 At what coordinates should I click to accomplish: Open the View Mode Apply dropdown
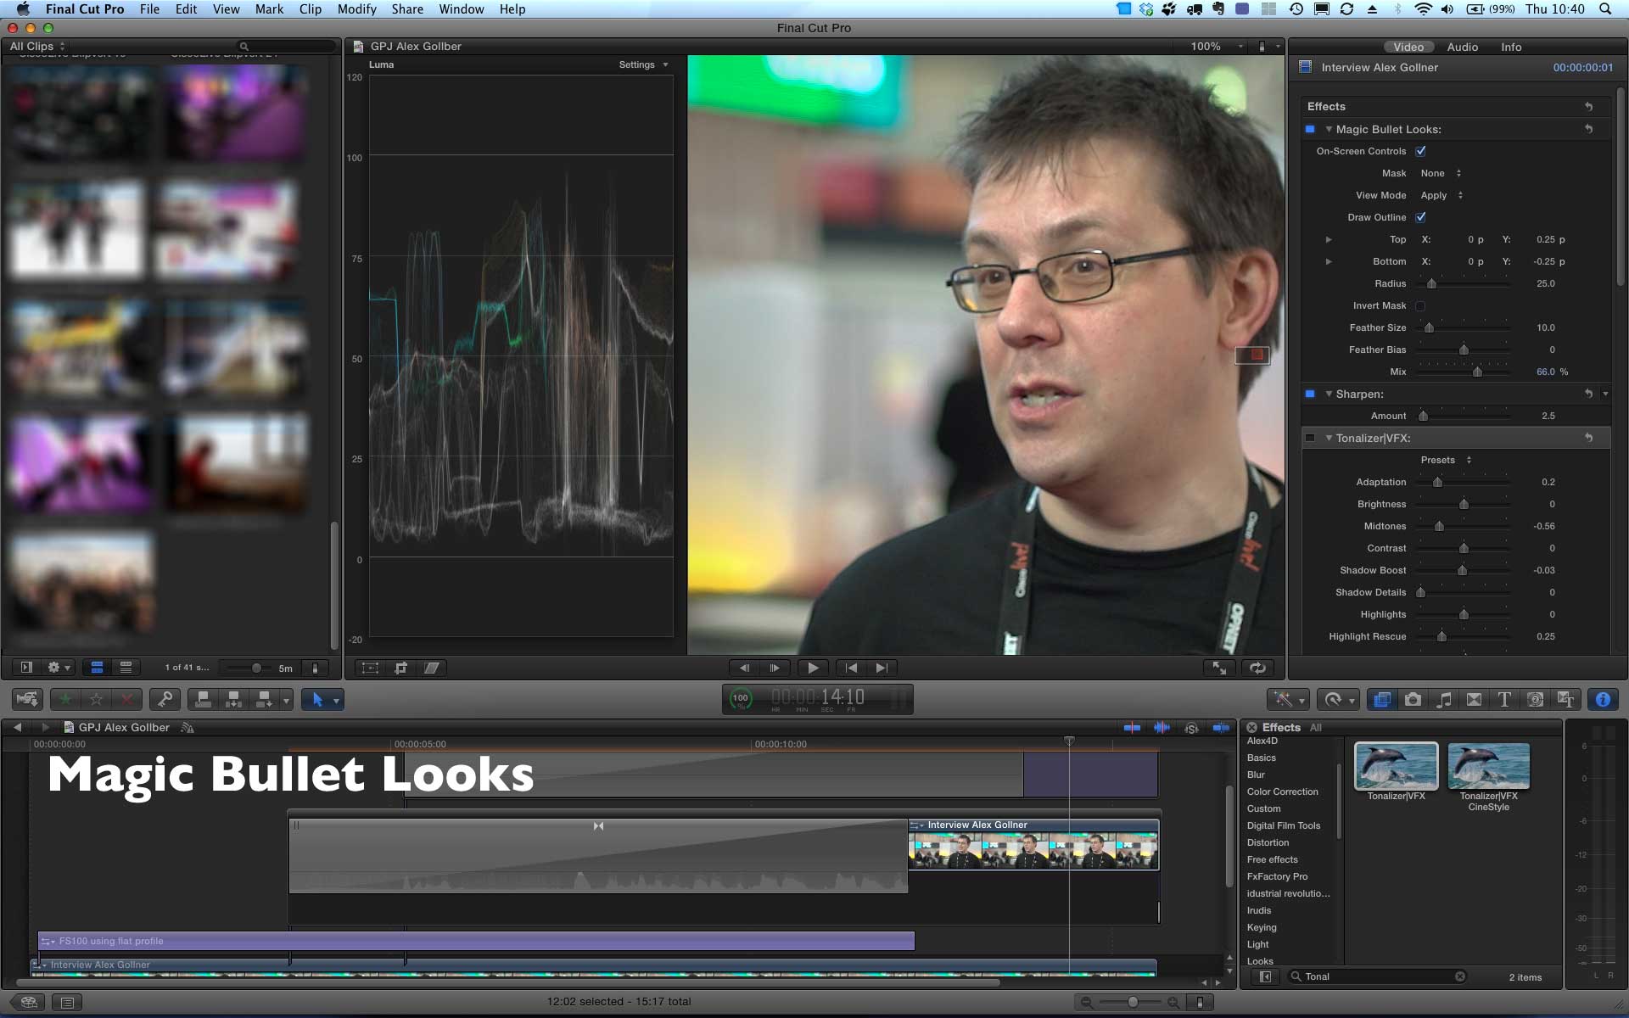1442,195
